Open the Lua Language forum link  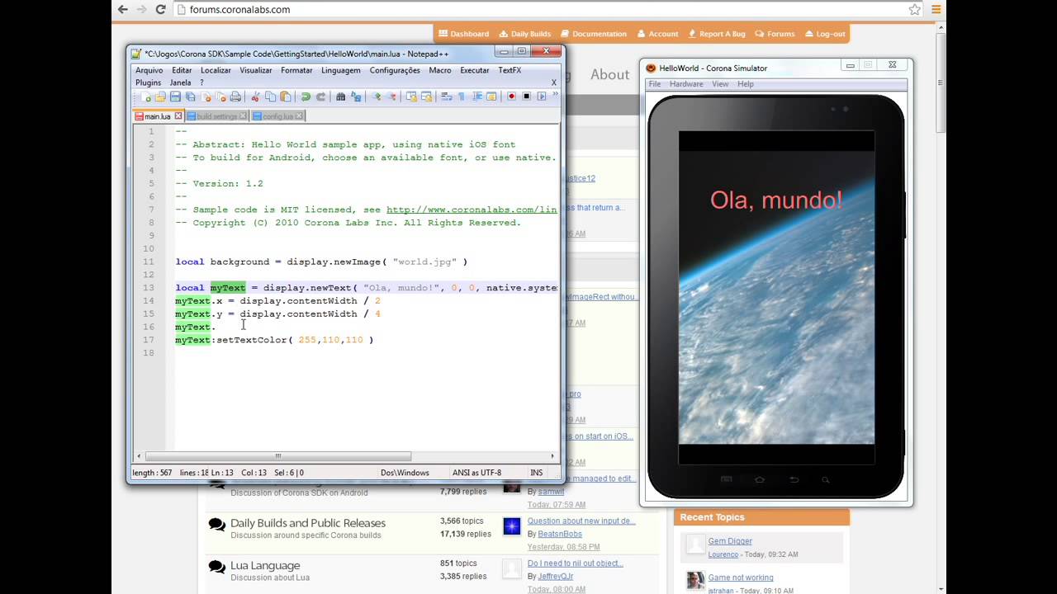[x=265, y=565]
